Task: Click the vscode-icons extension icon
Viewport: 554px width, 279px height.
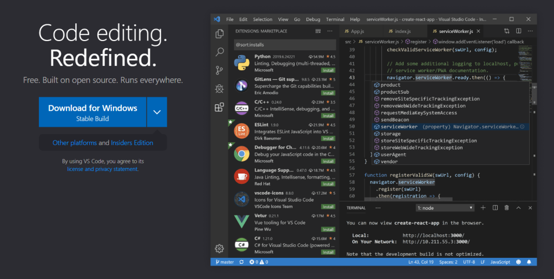Action: 242,199
